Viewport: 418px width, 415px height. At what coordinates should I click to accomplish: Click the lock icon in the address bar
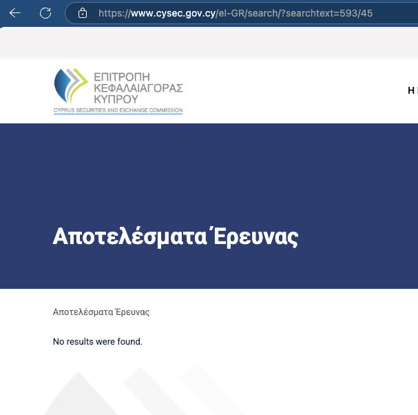tap(83, 13)
